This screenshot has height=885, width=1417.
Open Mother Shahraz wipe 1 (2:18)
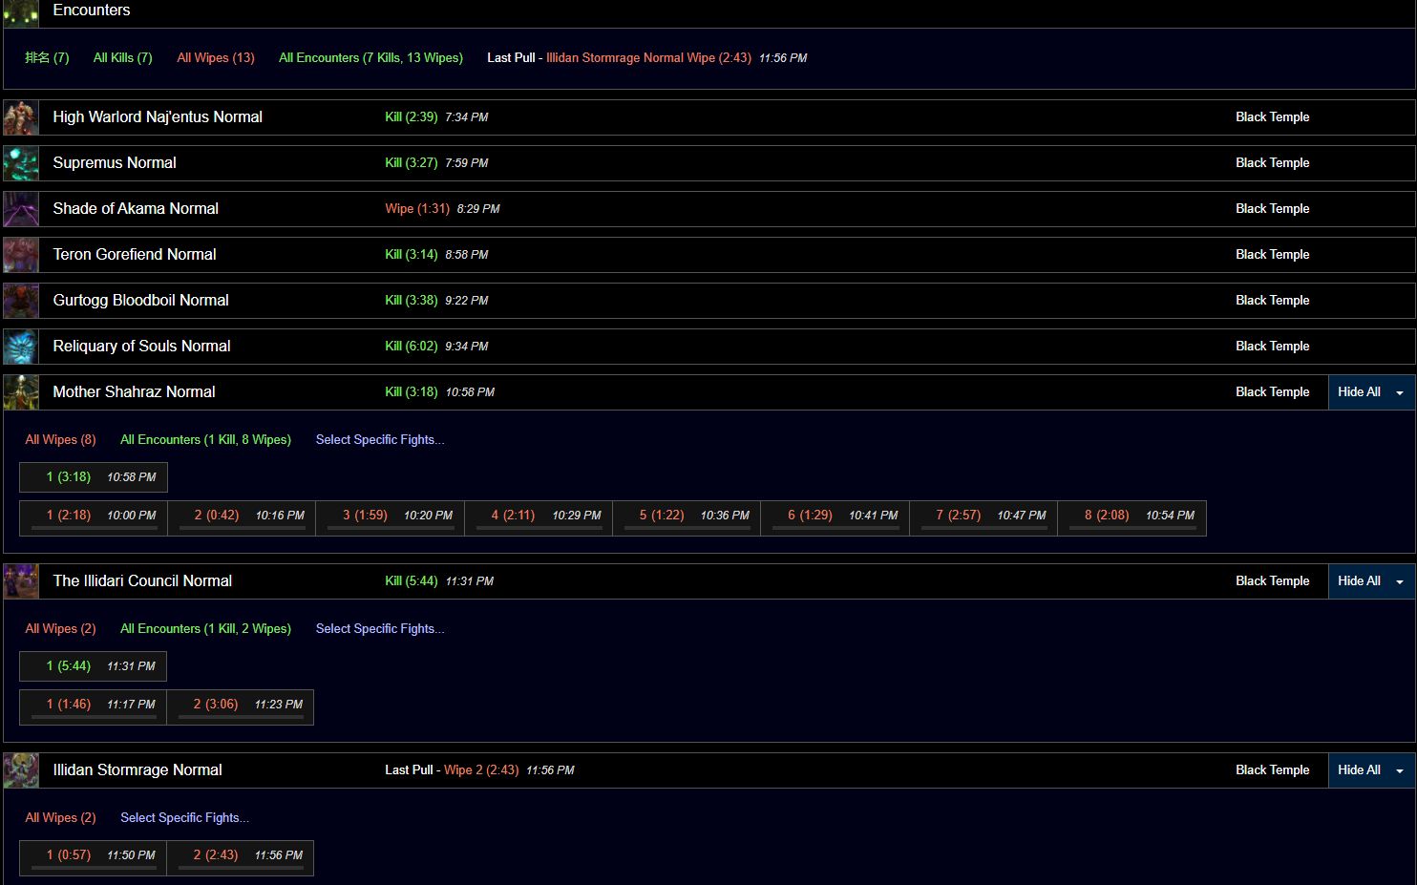[94, 517]
